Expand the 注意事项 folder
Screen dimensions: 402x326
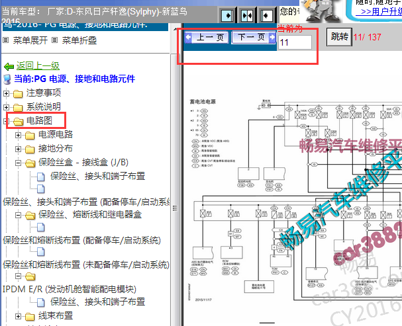(x=7, y=93)
